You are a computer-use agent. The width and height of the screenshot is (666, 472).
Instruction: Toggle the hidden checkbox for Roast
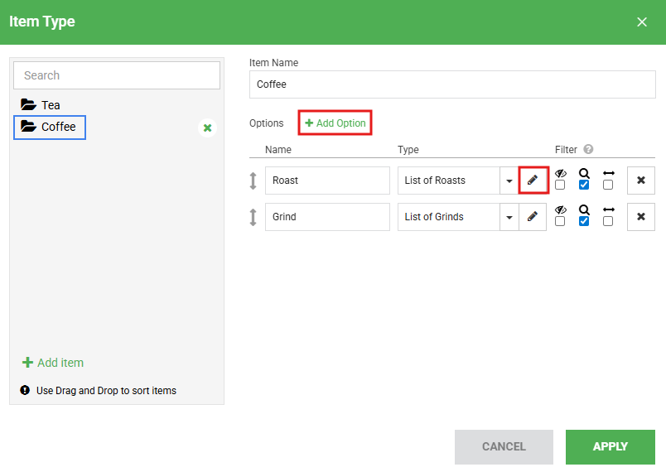tap(560, 185)
